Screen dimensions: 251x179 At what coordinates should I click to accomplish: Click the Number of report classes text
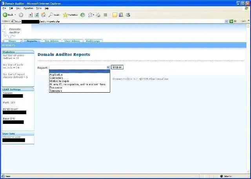click(x=15, y=75)
